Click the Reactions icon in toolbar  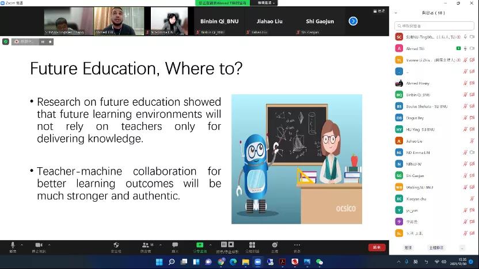coord(275,246)
